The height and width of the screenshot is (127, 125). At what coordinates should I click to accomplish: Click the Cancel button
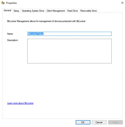[x=99, y=122]
